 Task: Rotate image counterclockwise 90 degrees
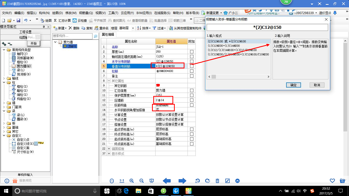tap(197, 181)
